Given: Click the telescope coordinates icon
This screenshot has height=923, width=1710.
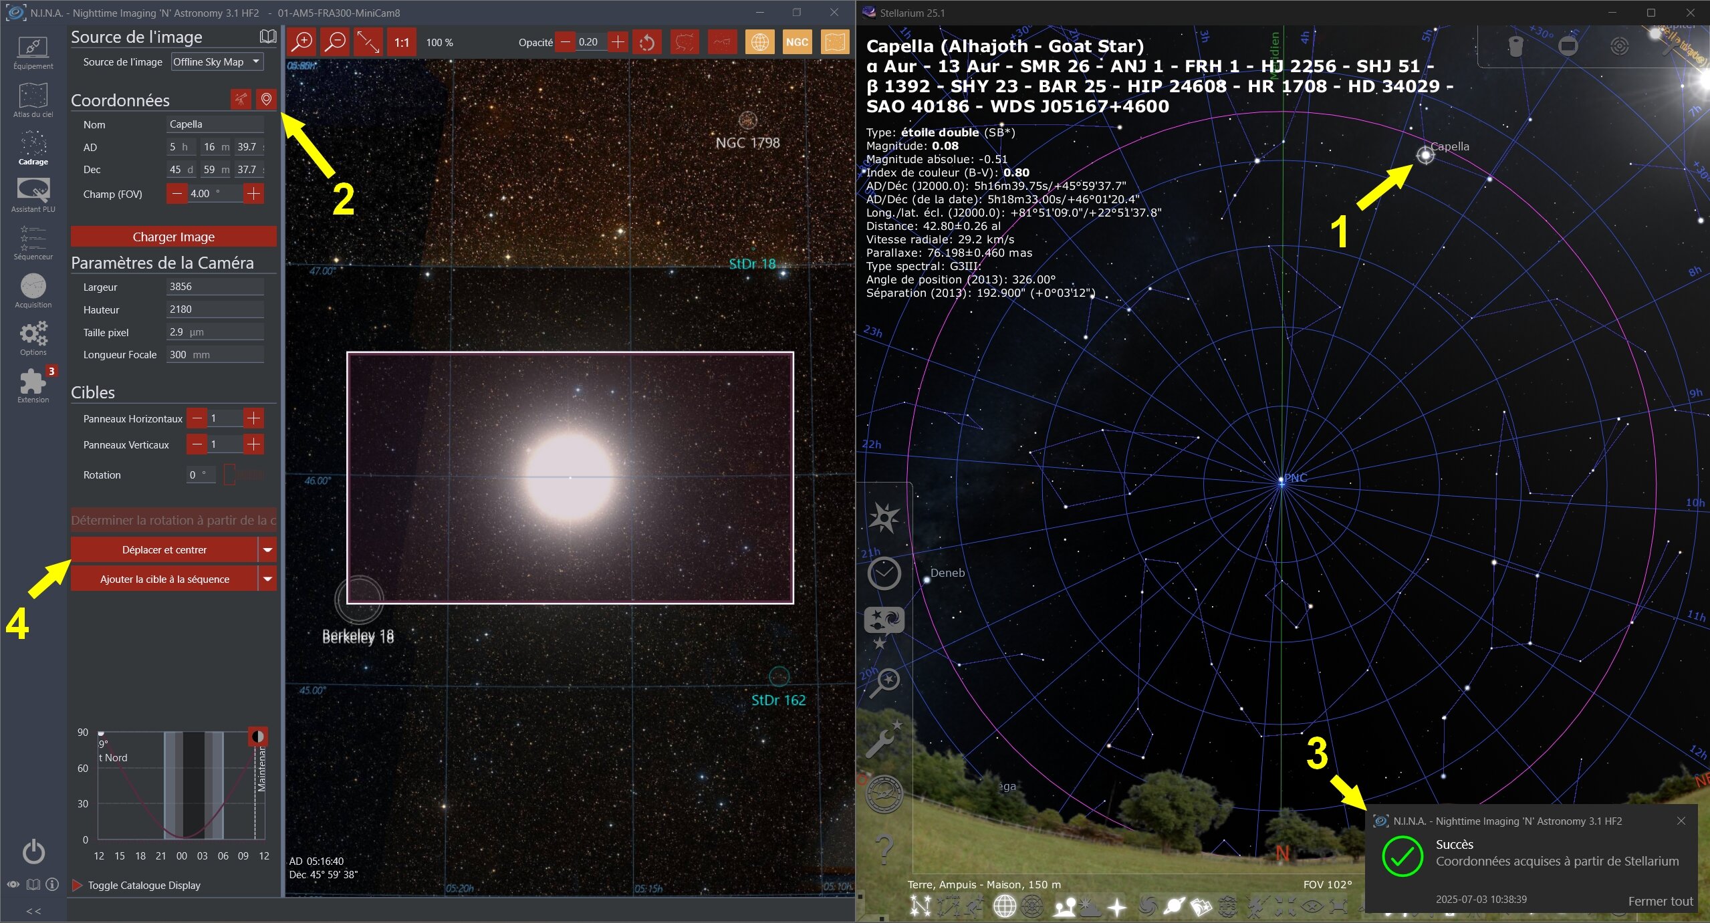Looking at the screenshot, I should click(x=241, y=100).
